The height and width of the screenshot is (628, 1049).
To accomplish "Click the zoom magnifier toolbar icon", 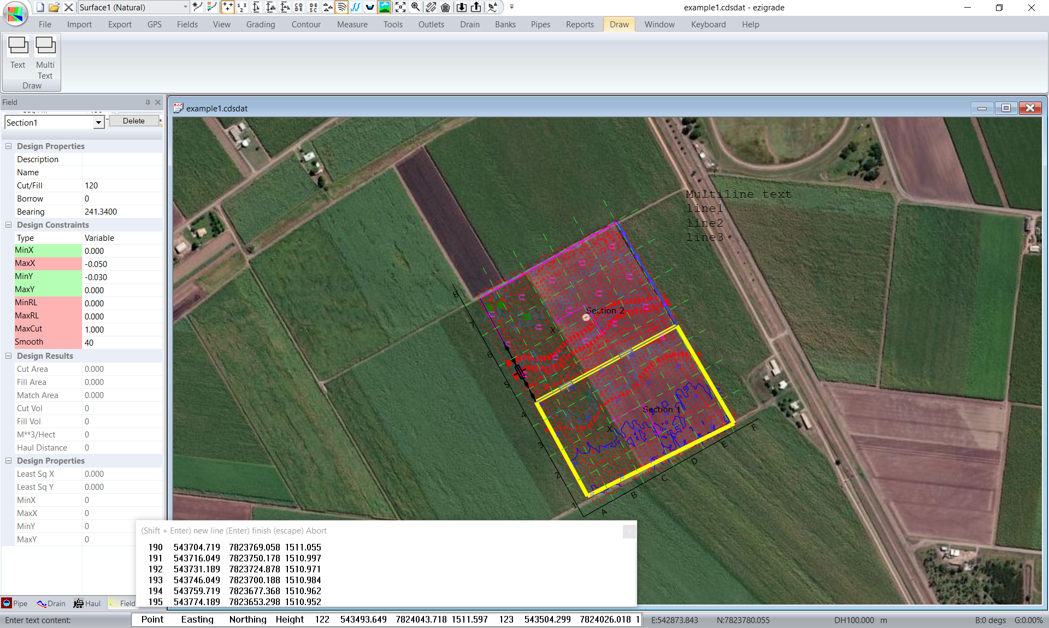I will click(416, 7).
